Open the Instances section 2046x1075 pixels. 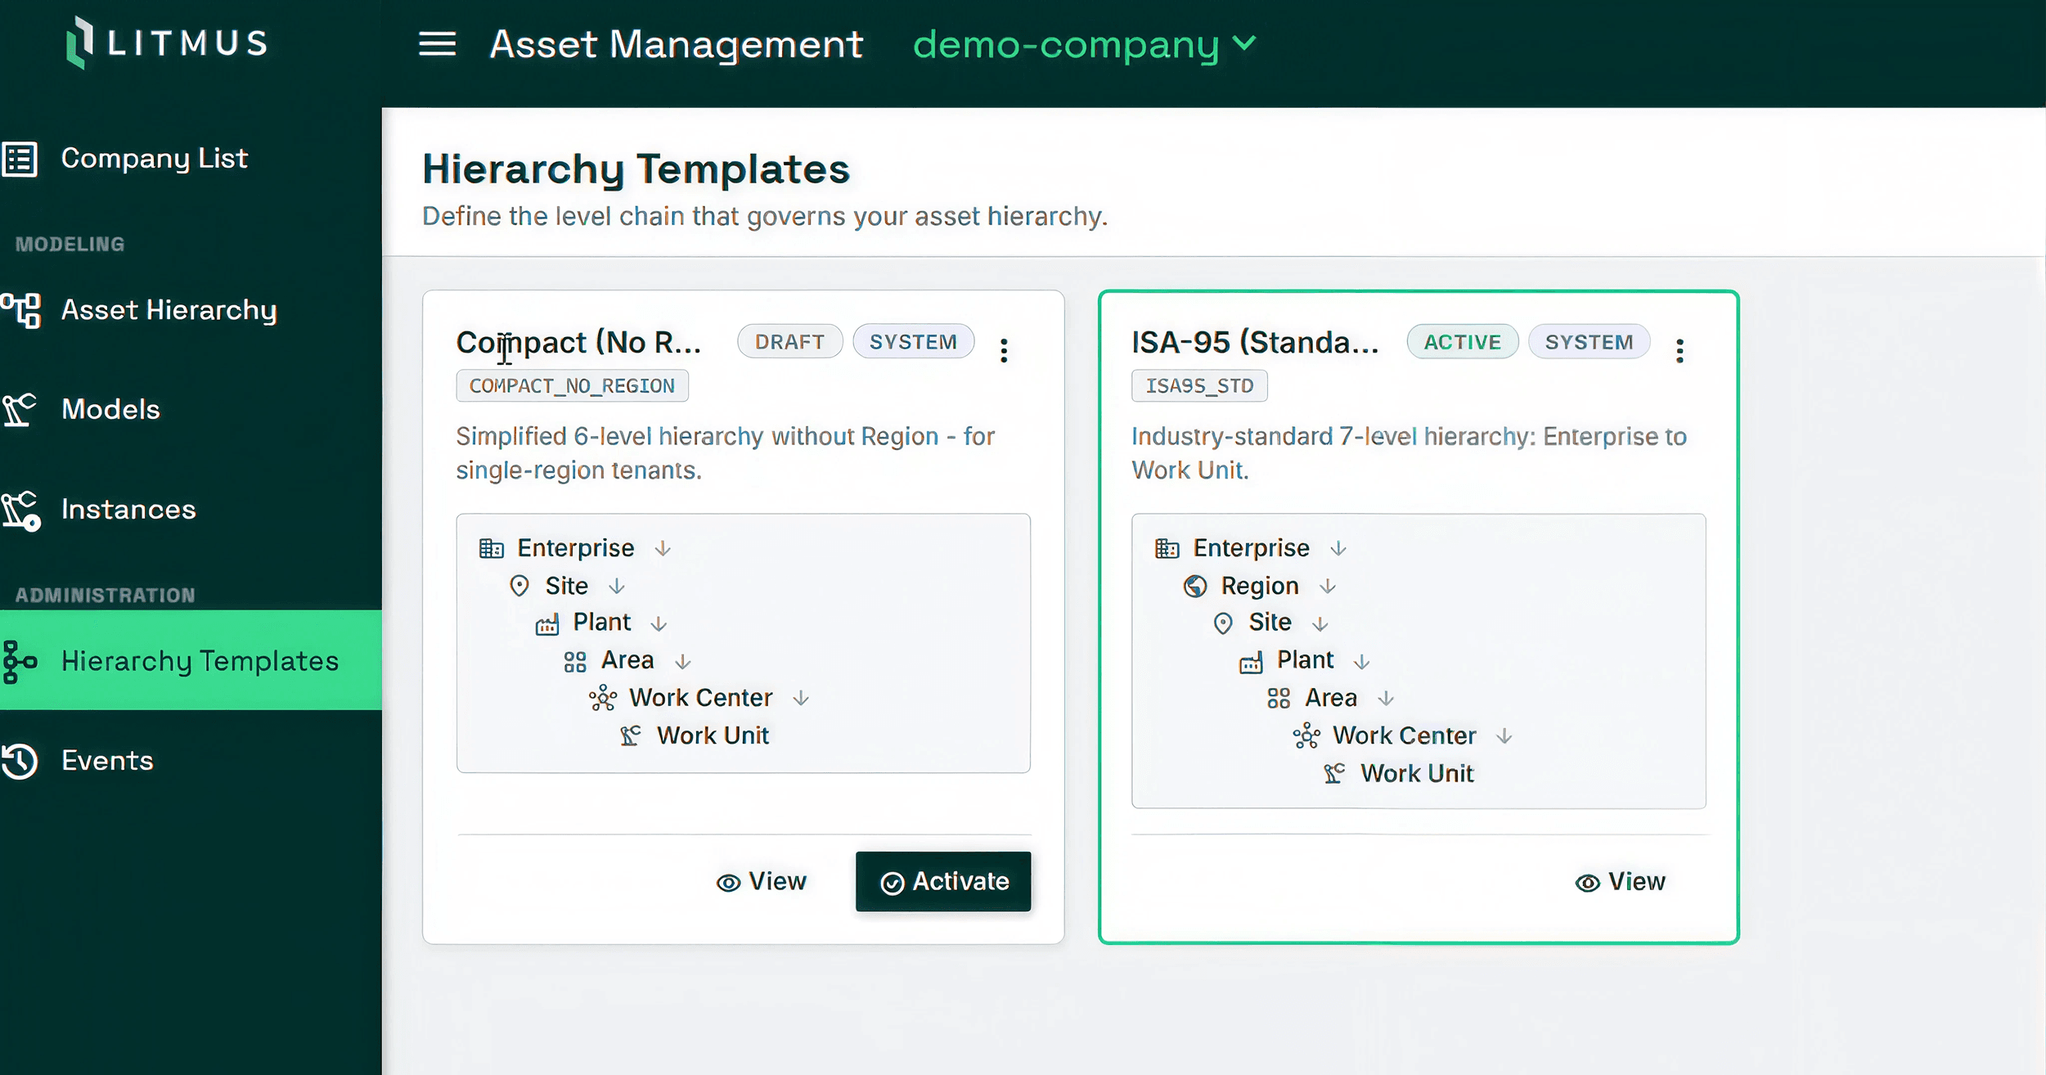tap(128, 510)
